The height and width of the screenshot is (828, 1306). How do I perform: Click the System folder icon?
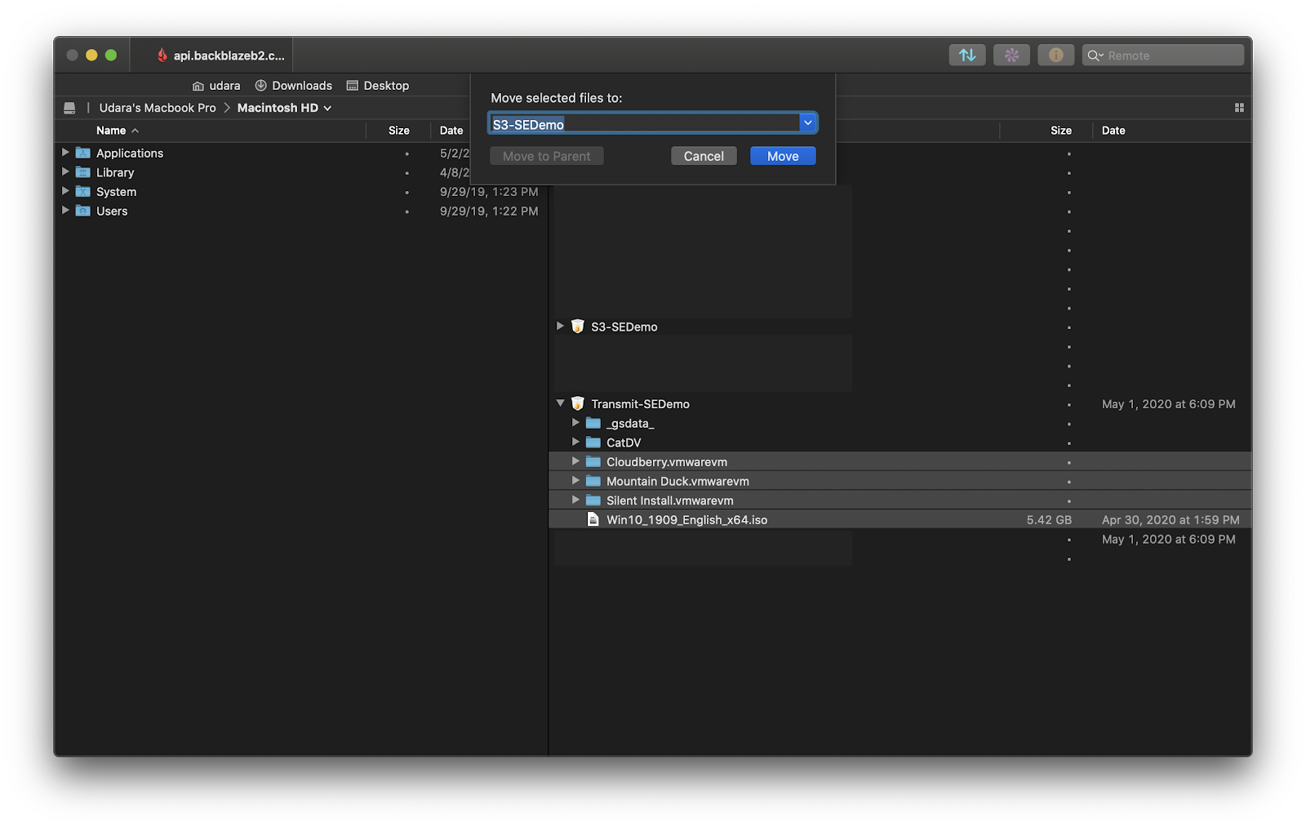[82, 192]
